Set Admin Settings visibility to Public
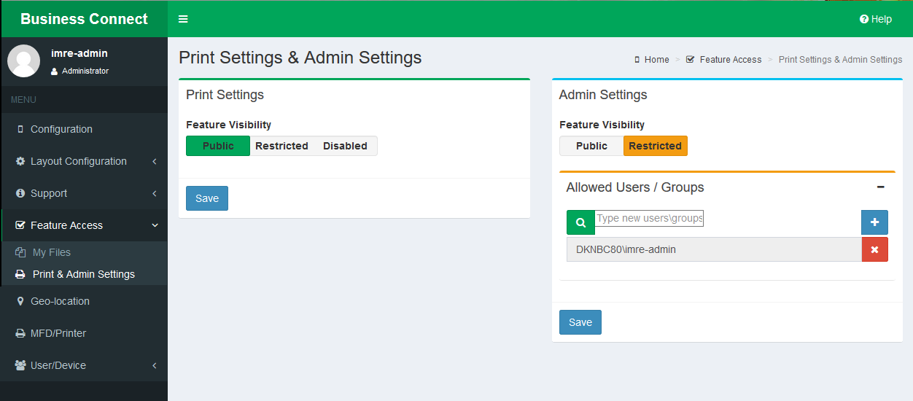This screenshot has height=401, width=913. (591, 146)
